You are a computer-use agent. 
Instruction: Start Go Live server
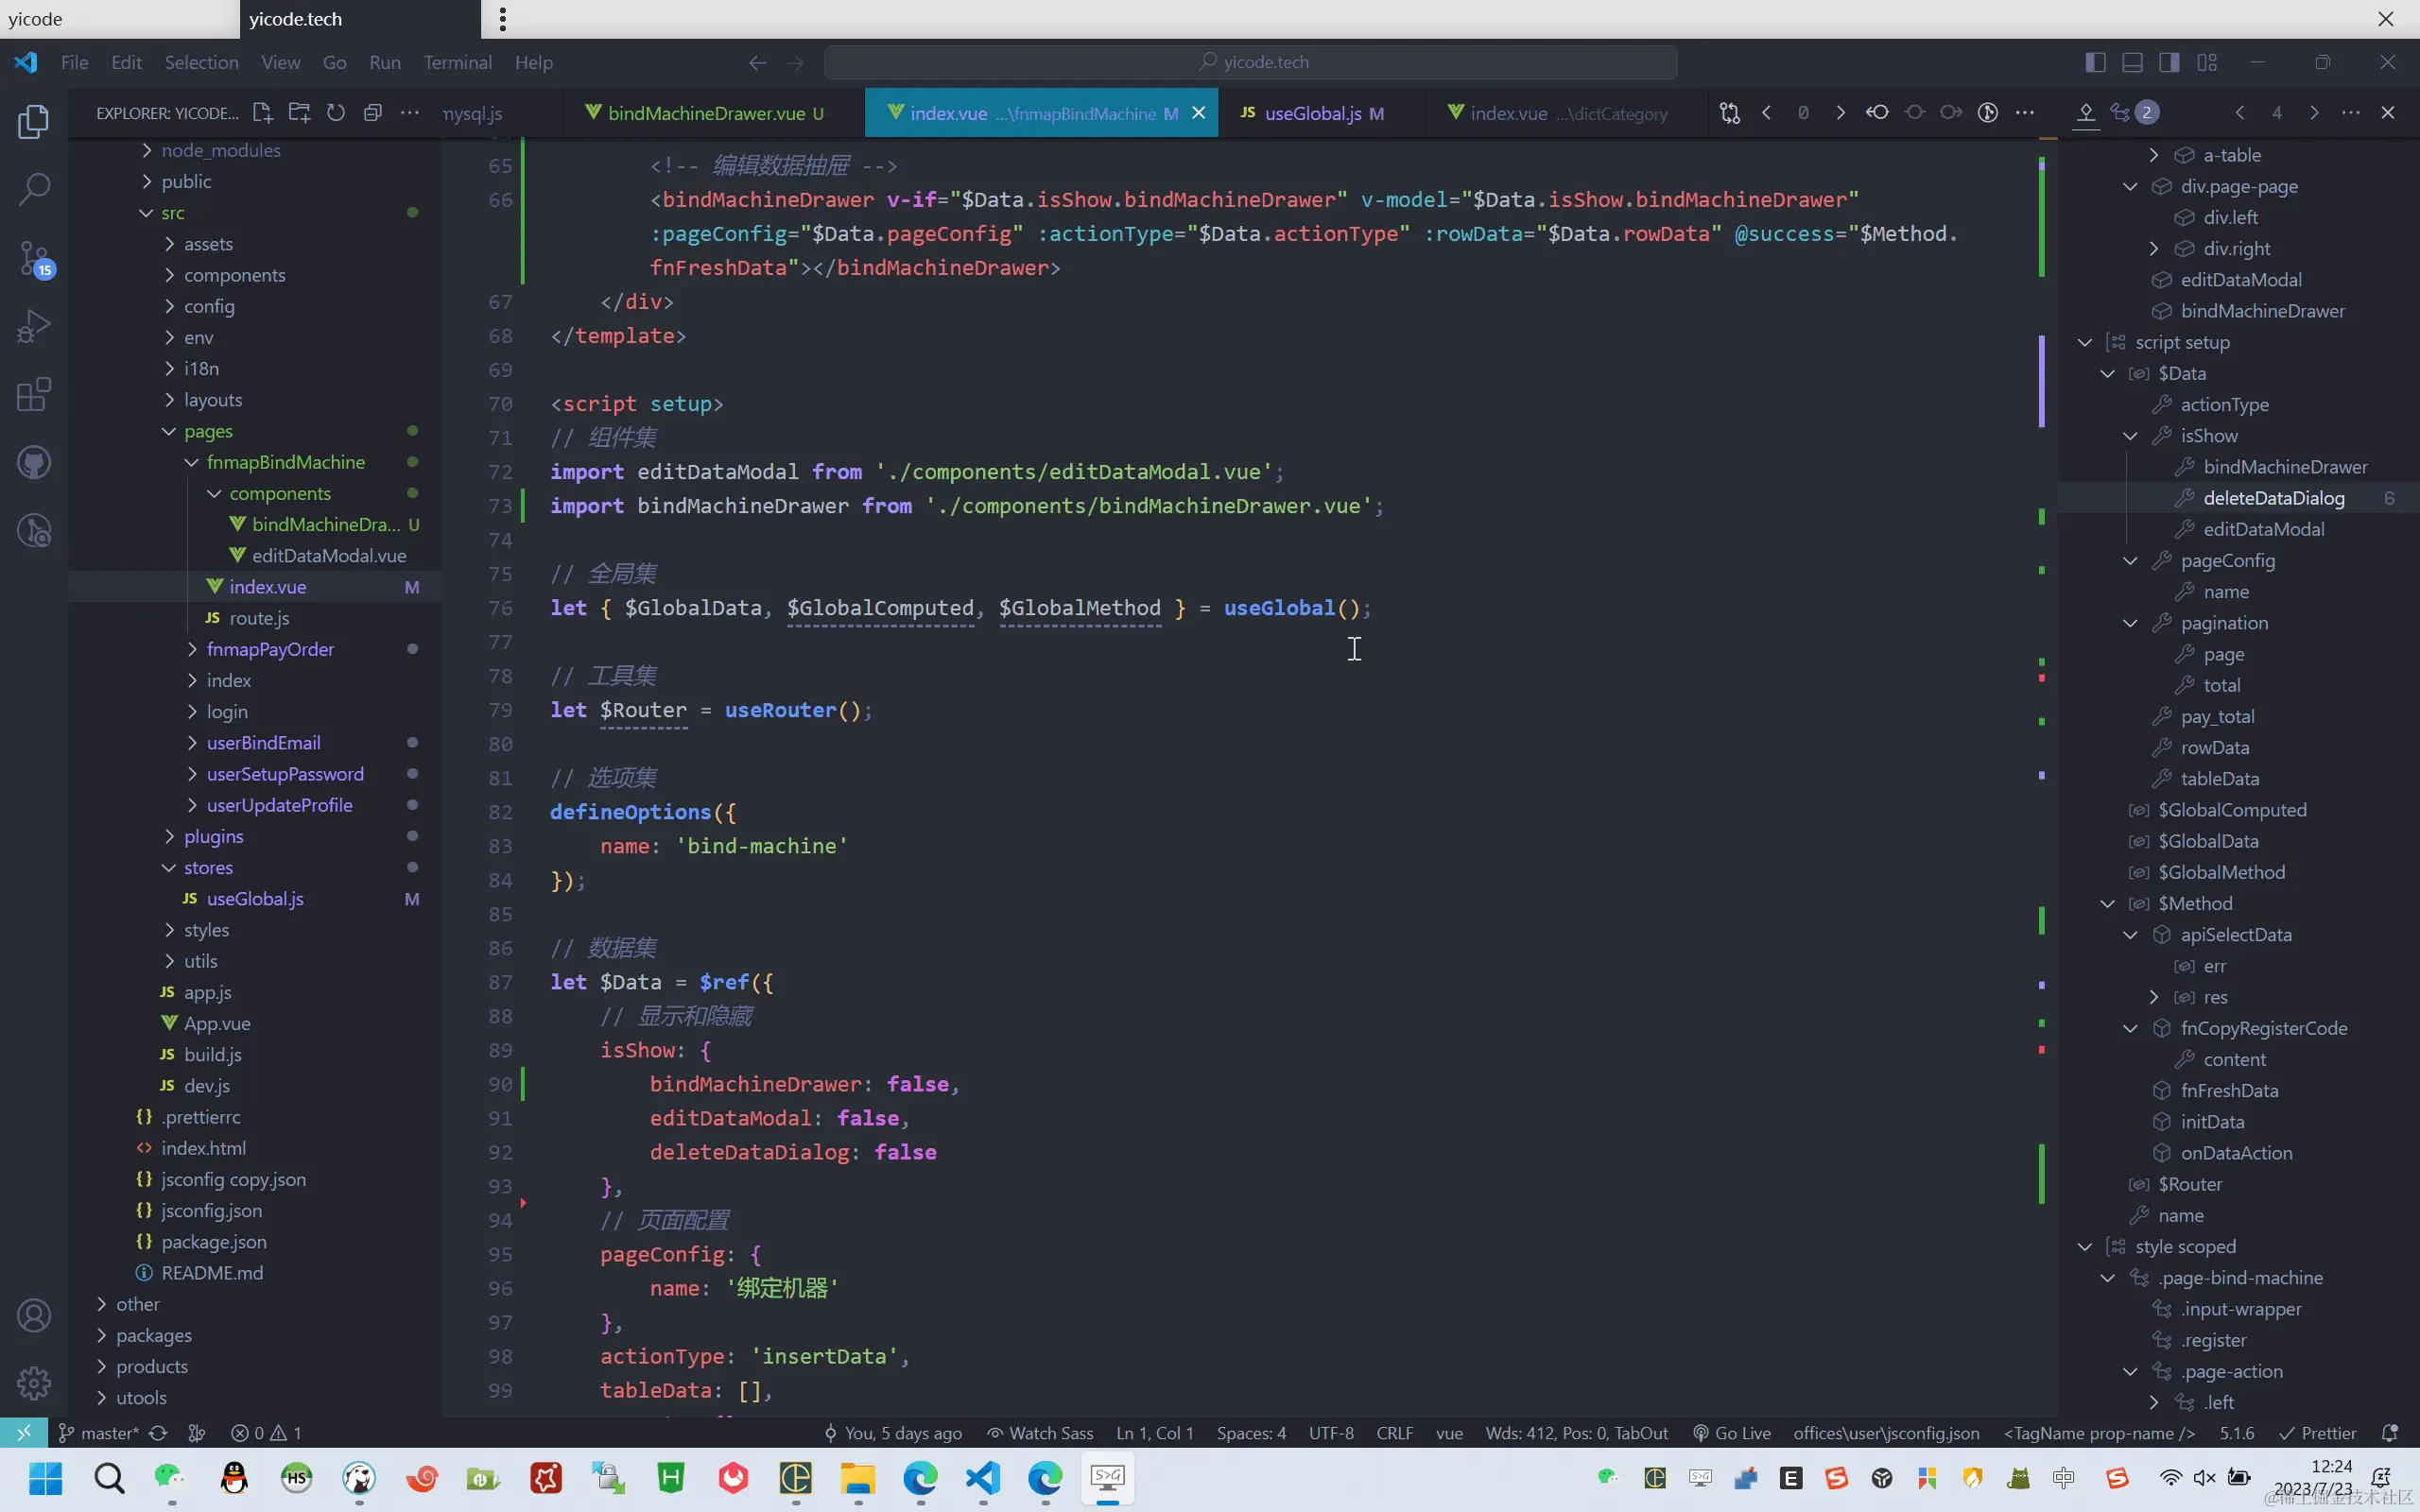coord(1731,1433)
